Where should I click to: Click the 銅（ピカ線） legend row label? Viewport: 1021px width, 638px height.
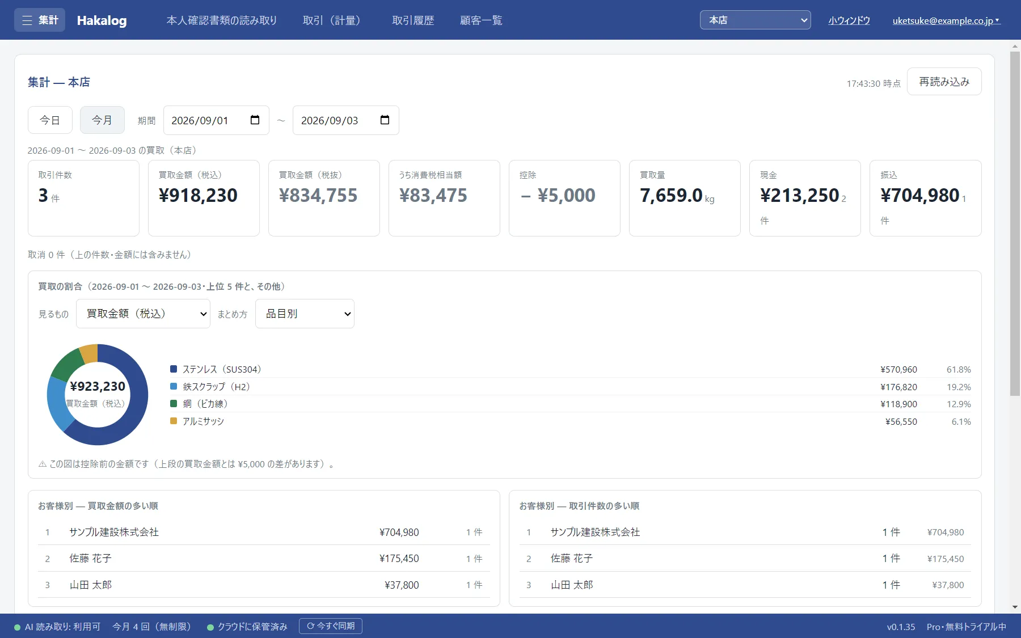coord(206,404)
